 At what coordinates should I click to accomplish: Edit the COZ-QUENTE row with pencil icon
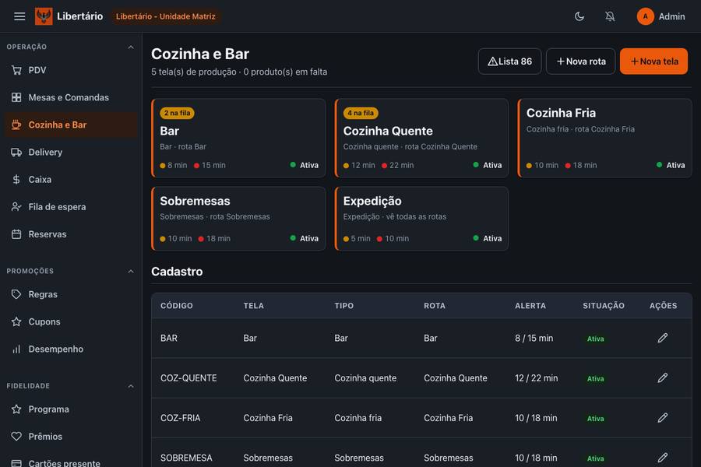663,377
